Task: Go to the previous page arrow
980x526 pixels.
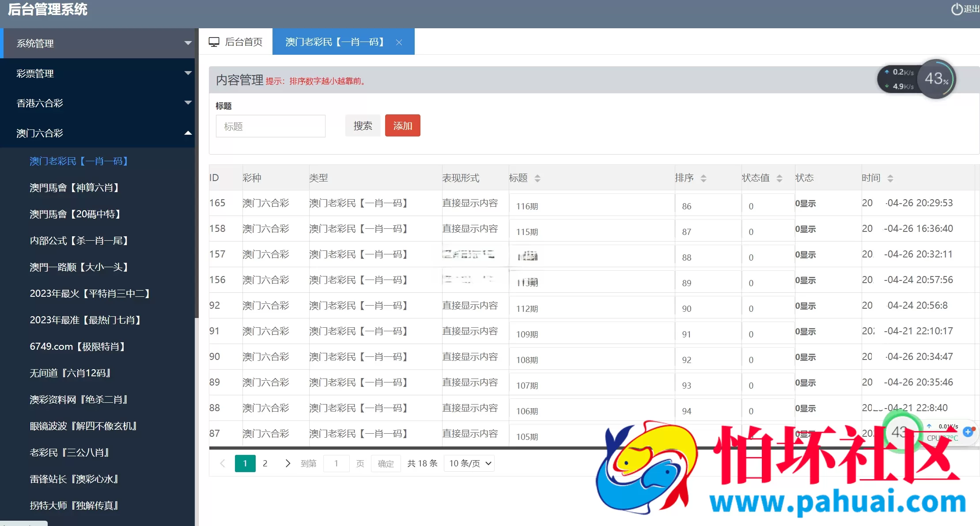Action: (x=223, y=463)
